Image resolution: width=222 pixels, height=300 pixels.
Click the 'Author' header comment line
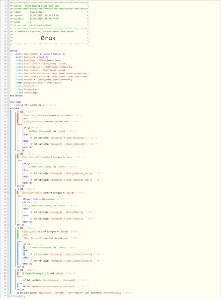(50, 13)
